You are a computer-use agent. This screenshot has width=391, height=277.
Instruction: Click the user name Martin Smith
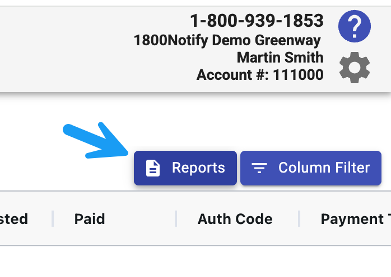[x=280, y=57]
